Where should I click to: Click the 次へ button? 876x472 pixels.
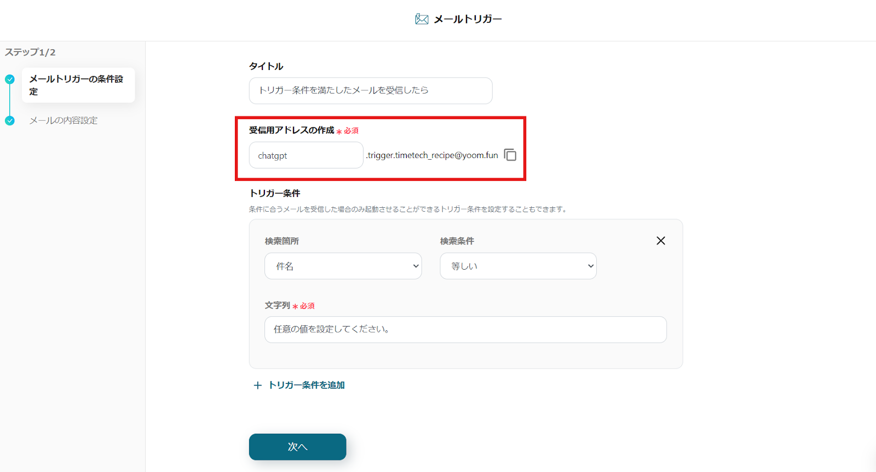point(297,447)
